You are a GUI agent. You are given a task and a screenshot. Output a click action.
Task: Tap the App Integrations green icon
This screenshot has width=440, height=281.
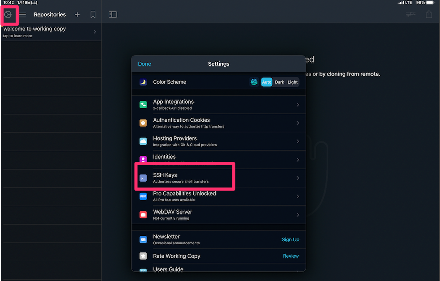click(x=143, y=105)
